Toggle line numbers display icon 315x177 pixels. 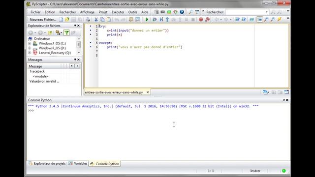[259, 20]
